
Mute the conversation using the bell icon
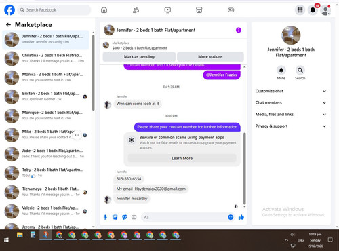coord(281,70)
